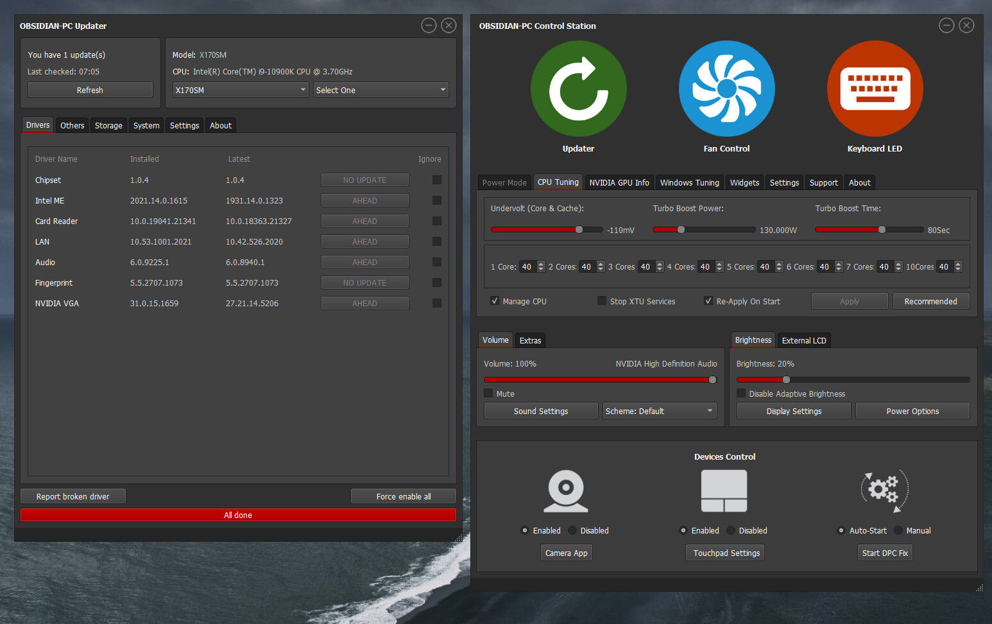The image size is (992, 624).
Task: Select Disabled radio for camera
Action: (572, 530)
